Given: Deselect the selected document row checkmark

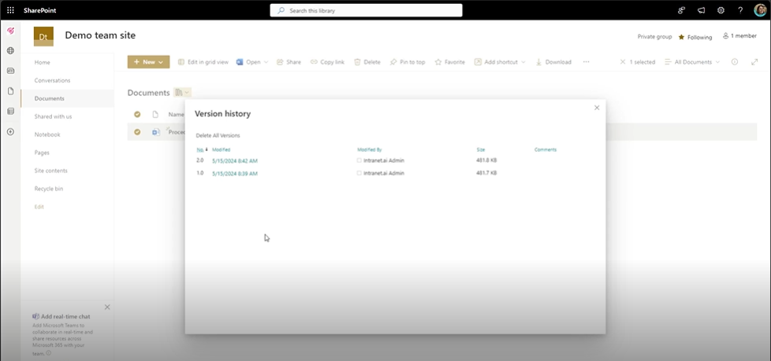Looking at the screenshot, I should click(x=137, y=132).
